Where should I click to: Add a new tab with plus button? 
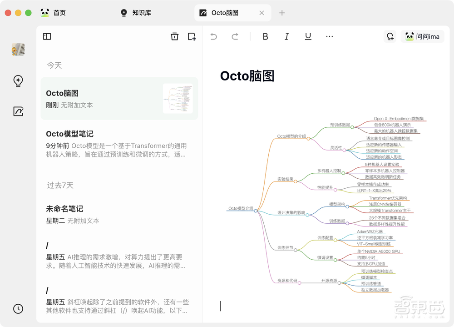(282, 13)
